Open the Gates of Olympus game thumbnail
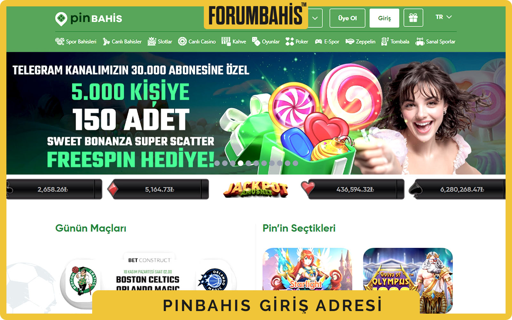 [408, 280]
